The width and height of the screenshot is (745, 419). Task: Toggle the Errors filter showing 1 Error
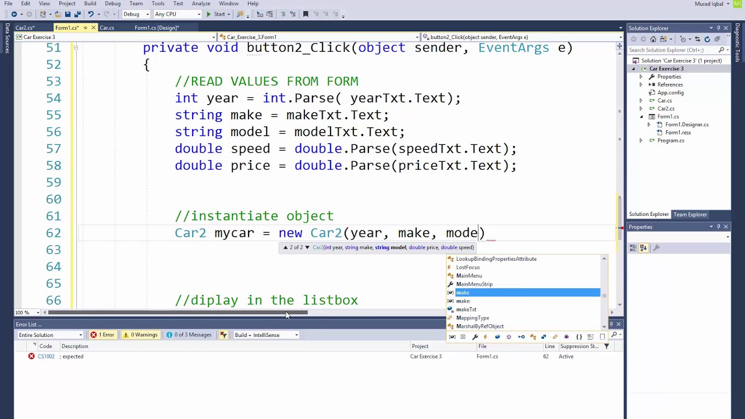coord(102,335)
